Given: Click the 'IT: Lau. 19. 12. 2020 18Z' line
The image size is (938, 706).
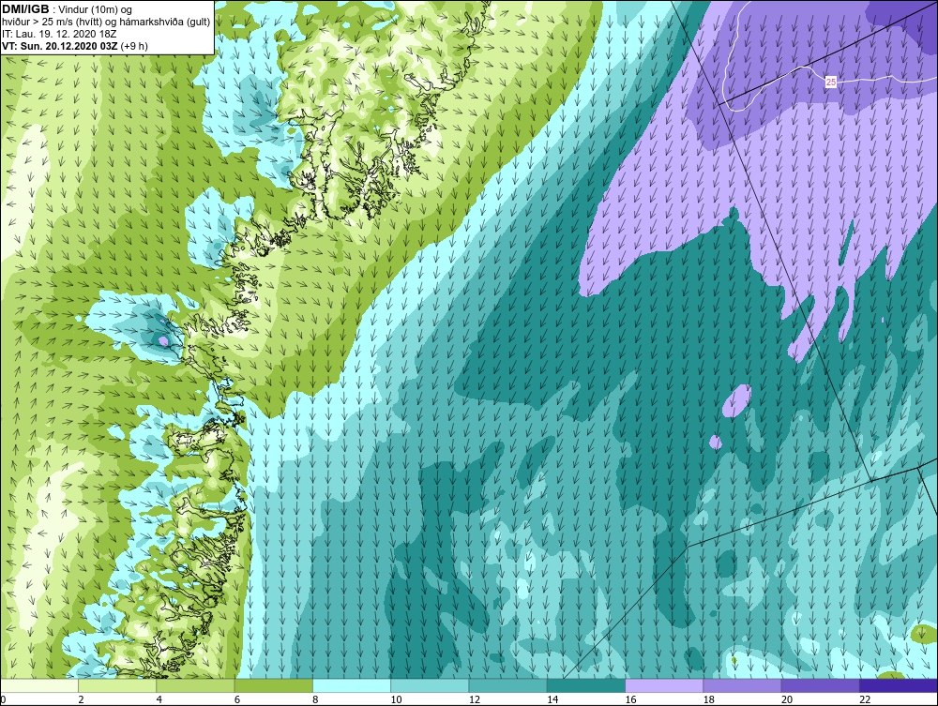Looking at the screenshot, I should coord(58,34).
